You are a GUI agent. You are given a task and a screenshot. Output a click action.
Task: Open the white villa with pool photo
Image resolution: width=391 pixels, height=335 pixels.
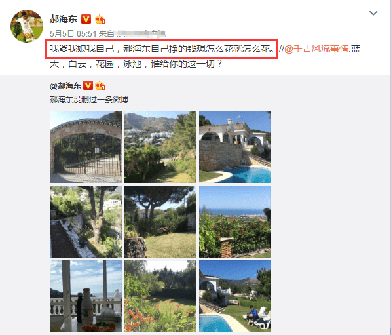click(x=235, y=147)
